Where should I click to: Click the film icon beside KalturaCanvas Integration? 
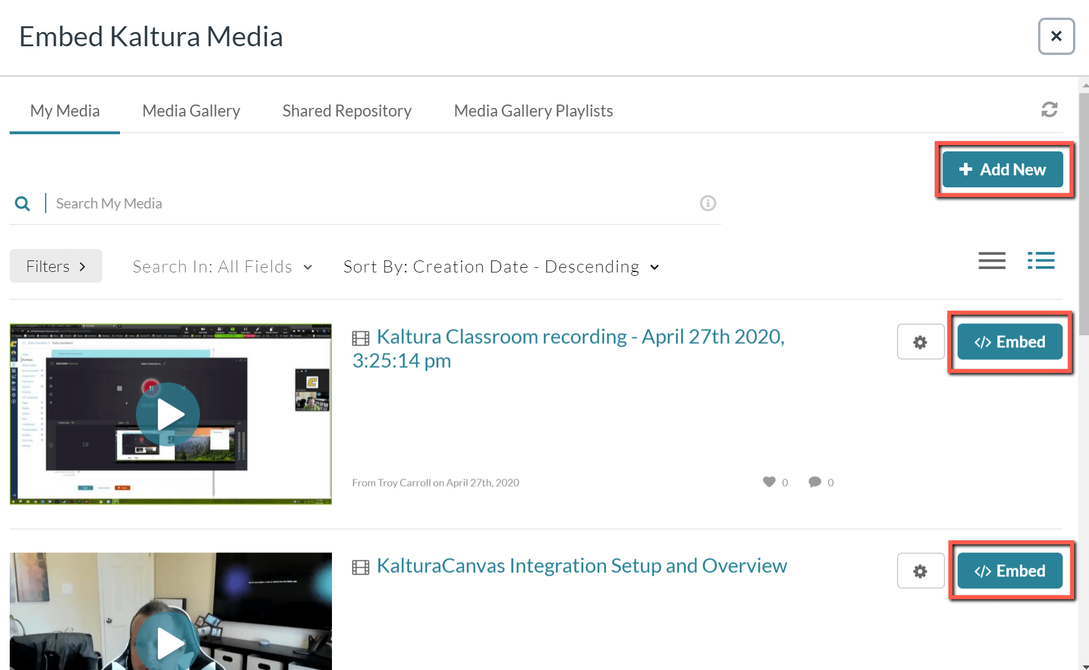coord(361,568)
